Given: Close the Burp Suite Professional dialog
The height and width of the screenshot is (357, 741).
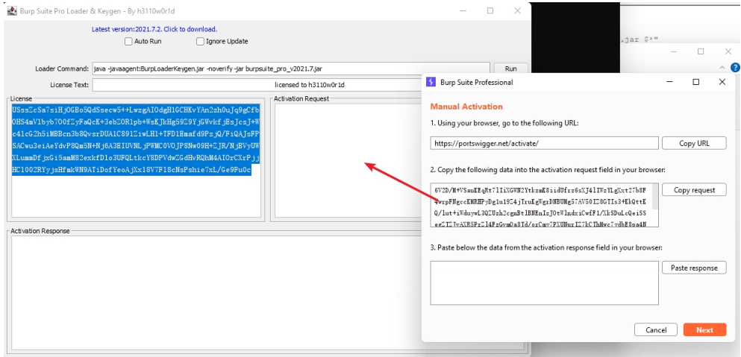Looking at the screenshot, I should [722, 82].
